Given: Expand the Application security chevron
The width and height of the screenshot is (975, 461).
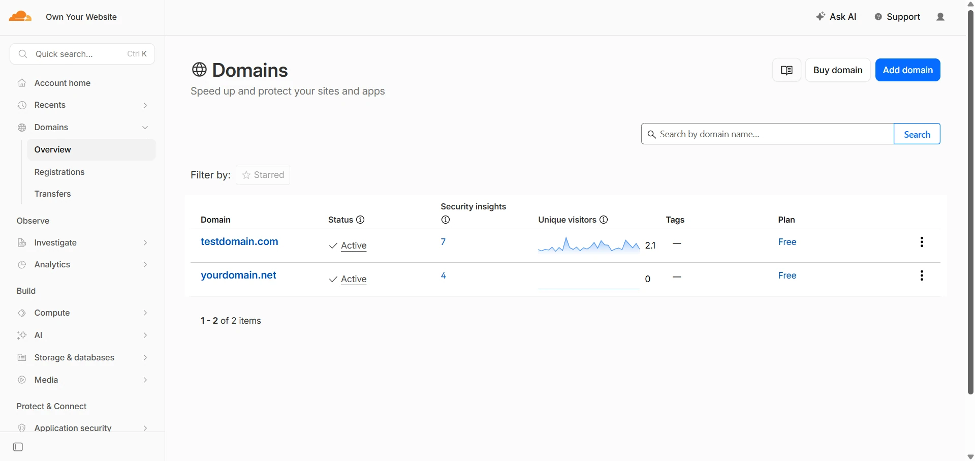Looking at the screenshot, I should click(145, 428).
